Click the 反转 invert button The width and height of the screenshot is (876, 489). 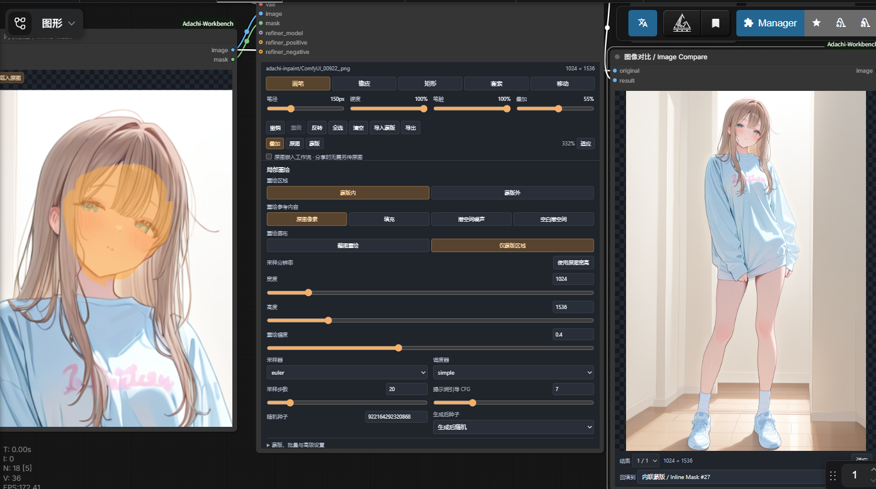(x=317, y=128)
